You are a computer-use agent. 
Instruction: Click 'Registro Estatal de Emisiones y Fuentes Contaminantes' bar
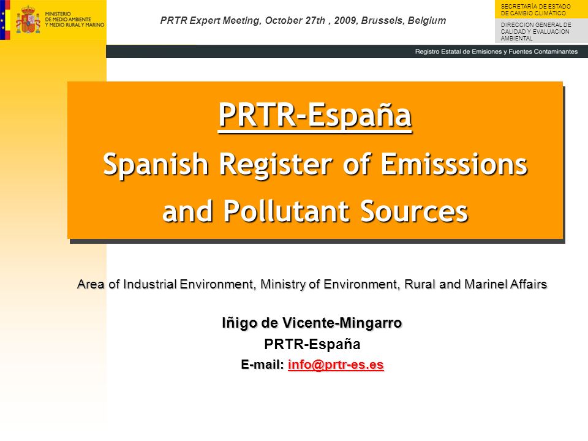tap(347, 51)
